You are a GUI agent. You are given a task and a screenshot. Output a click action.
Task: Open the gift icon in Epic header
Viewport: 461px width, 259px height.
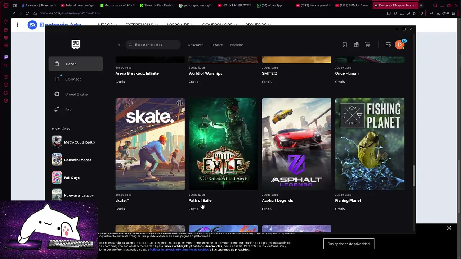coord(356,45)
